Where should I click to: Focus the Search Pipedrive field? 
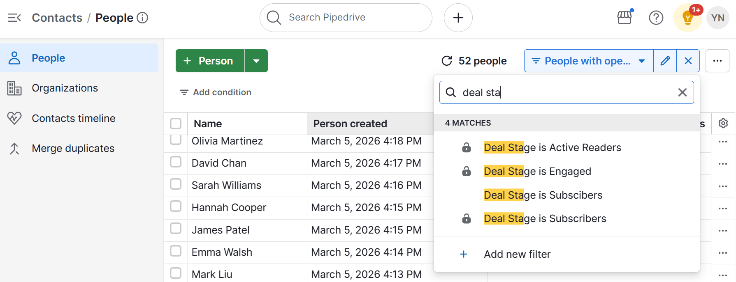346,18
